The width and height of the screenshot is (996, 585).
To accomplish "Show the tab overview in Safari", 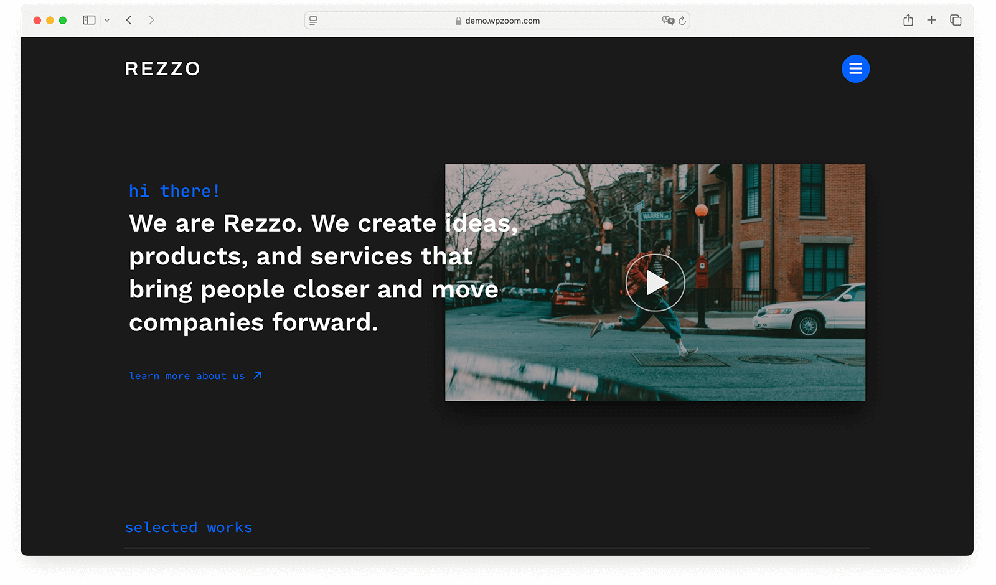I will (x=956, y=20).
